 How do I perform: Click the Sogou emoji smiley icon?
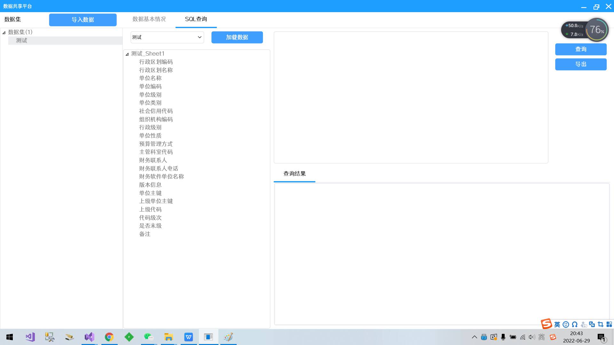(x=566, y=325)
